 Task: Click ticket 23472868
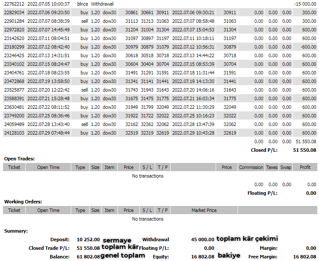pos(14,81)
